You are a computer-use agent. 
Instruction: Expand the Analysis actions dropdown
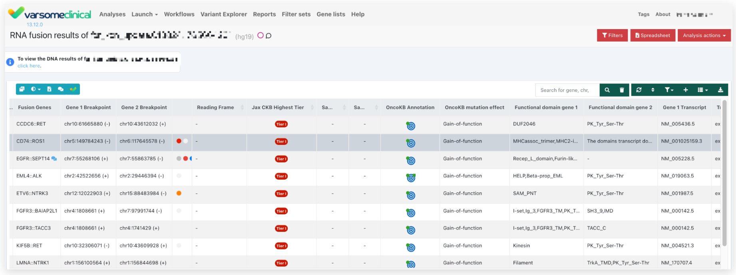click(x=704, y=36)
